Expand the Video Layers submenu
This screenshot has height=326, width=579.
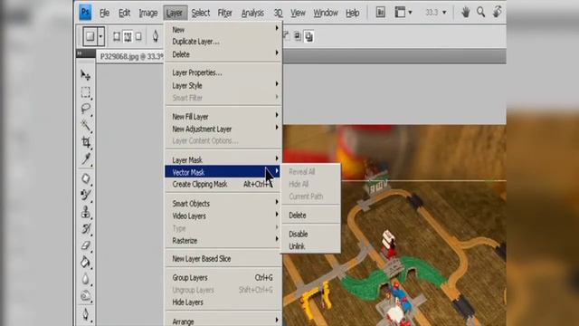(x=223, y=216)
